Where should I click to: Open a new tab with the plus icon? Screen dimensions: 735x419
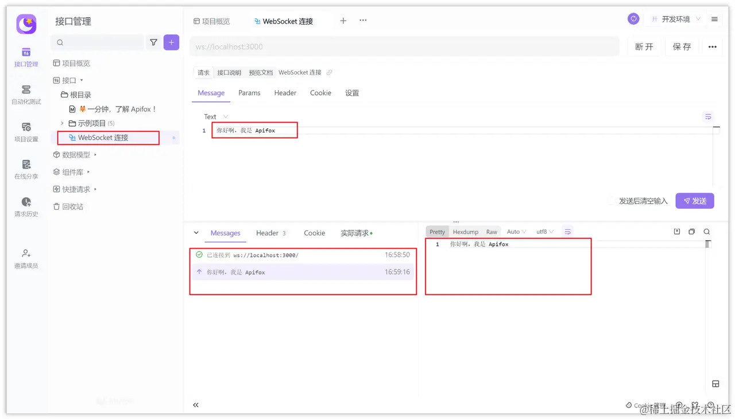click(343, 21)
